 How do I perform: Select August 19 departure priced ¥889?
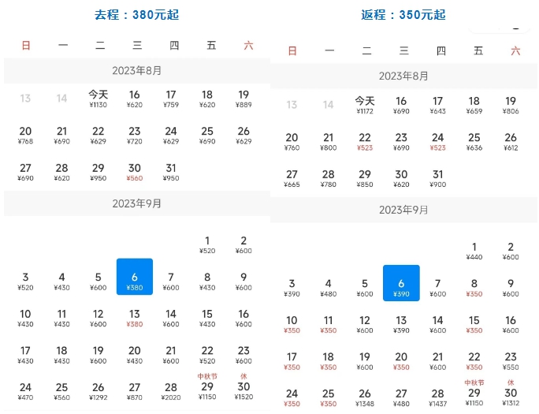[243, 99]
